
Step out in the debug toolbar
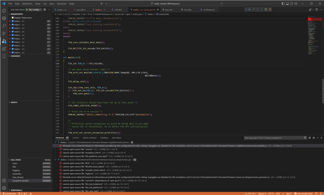262,10
